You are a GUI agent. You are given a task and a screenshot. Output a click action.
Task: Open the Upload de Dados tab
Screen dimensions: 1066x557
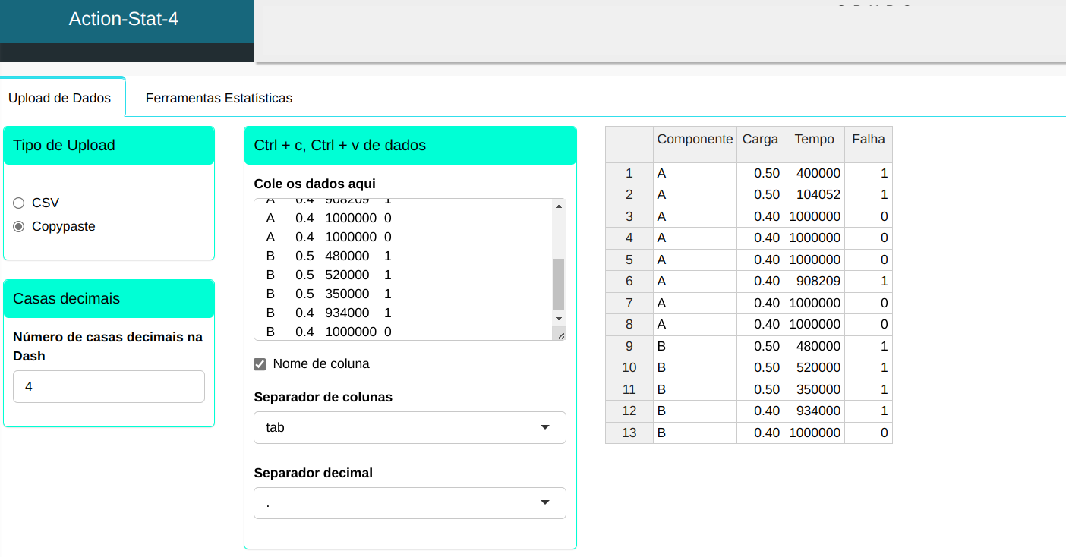point(59,98)
